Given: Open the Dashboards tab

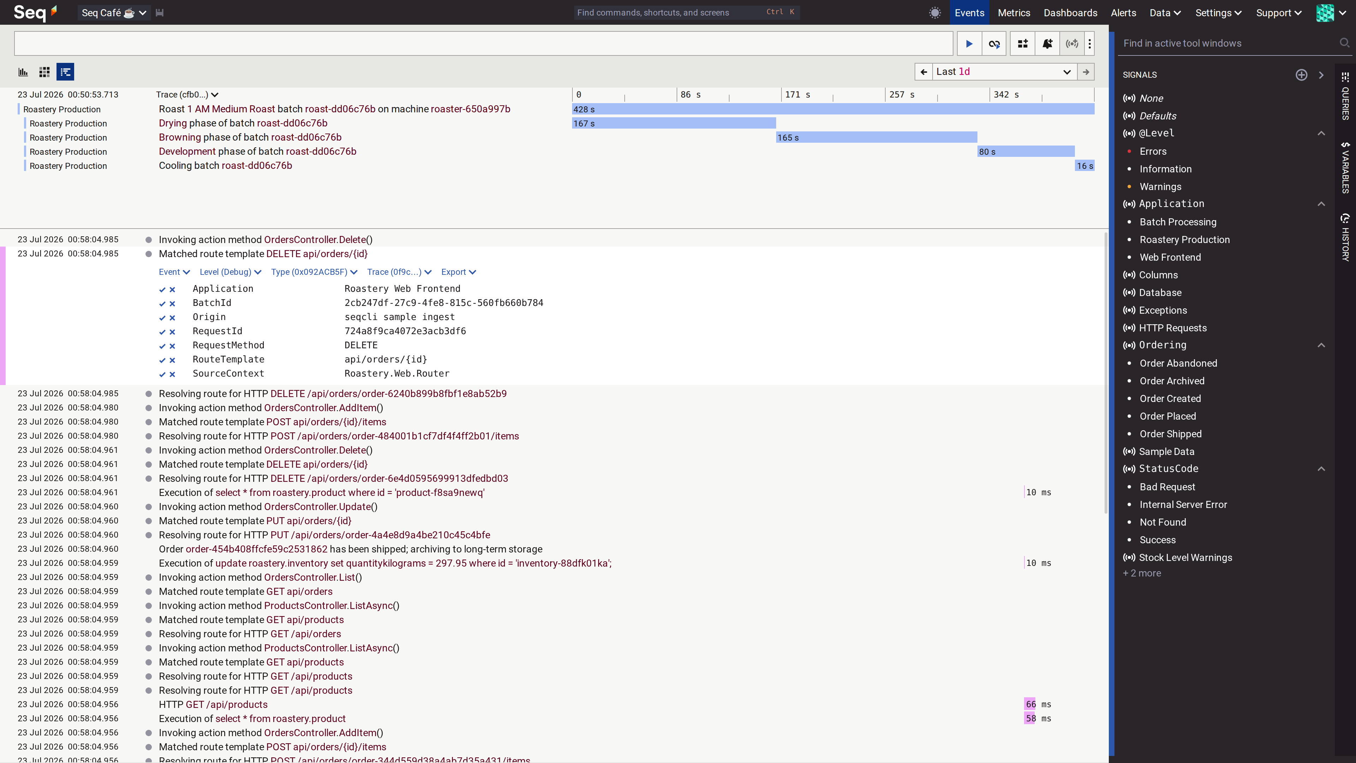Looking at the screenshot, I should click(1070, 13).
